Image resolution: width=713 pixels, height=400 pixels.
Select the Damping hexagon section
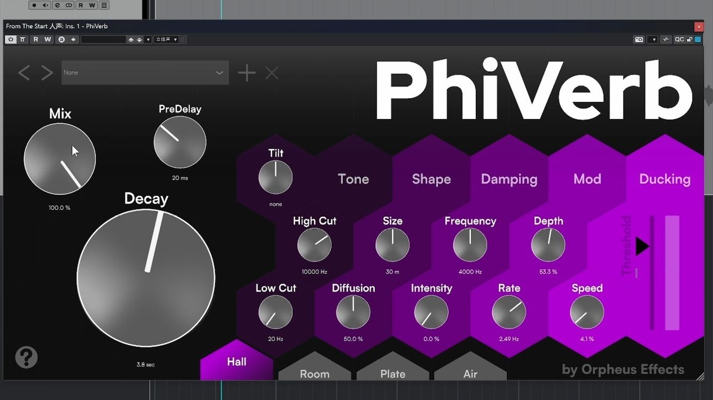coord(509,179)
